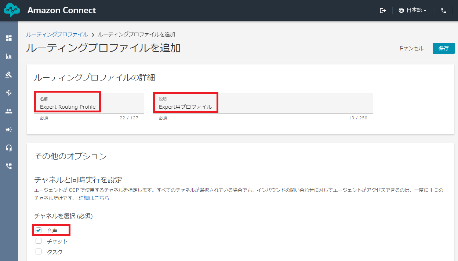The height and width of the screenshot is (261, 458).
Task: Click the チャネルを選択 (必須) label
Action: [63, 216]
